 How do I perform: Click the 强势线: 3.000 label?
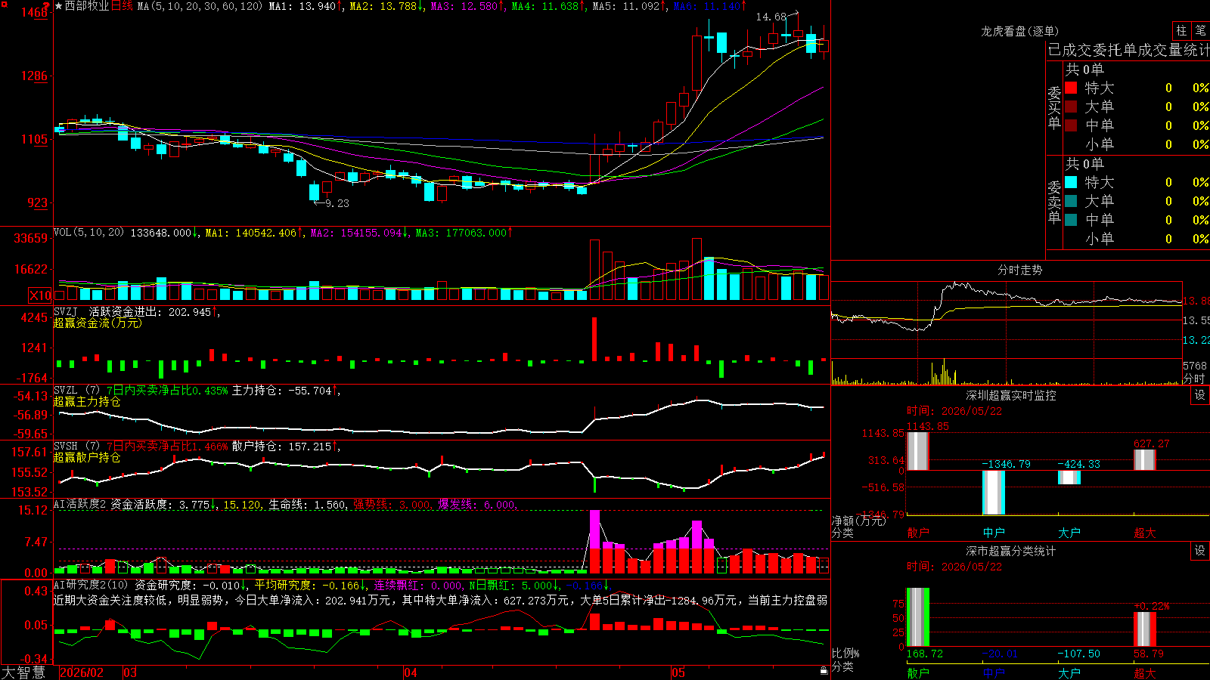392,505
